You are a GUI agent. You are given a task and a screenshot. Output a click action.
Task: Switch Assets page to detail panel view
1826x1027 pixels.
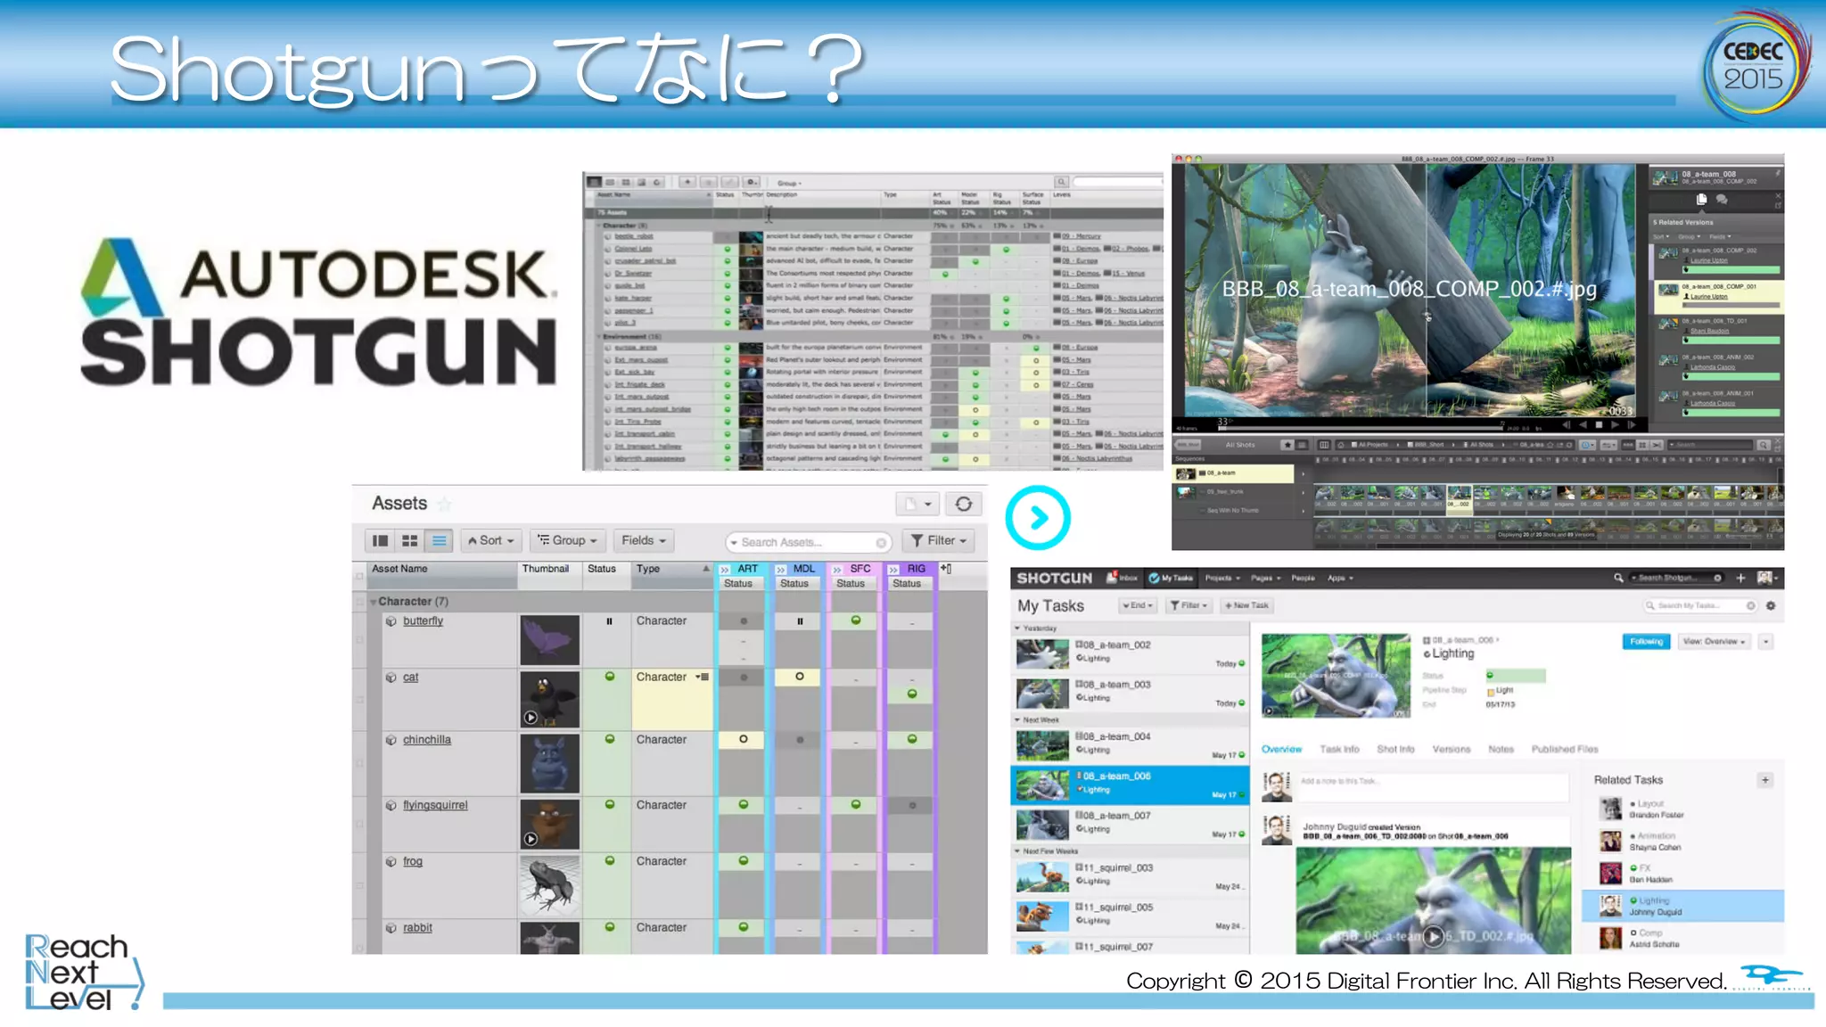point(381,540)
